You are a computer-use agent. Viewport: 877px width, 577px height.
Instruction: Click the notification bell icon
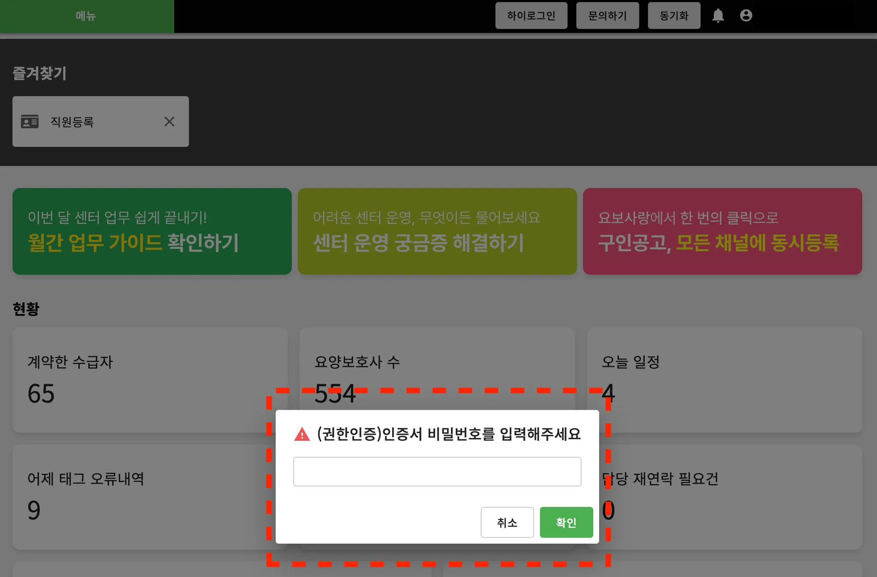pos(718,16)
